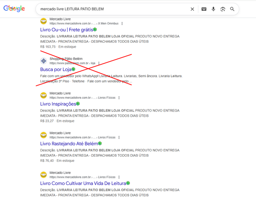
Task: Click the green badge beside 'Livro Inspirações'
Action: (78, 103)
